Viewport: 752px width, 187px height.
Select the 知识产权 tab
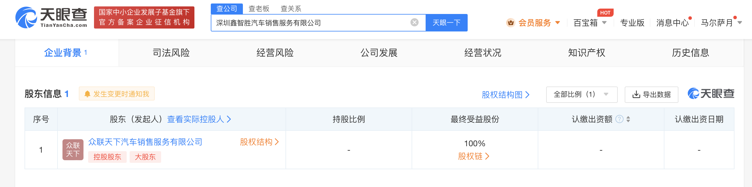click(587, 53)
